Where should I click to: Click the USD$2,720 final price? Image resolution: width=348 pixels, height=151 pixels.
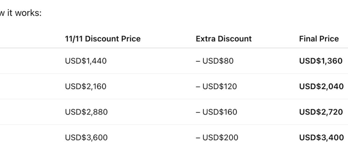pyautogui.click(x=321, y=112)
